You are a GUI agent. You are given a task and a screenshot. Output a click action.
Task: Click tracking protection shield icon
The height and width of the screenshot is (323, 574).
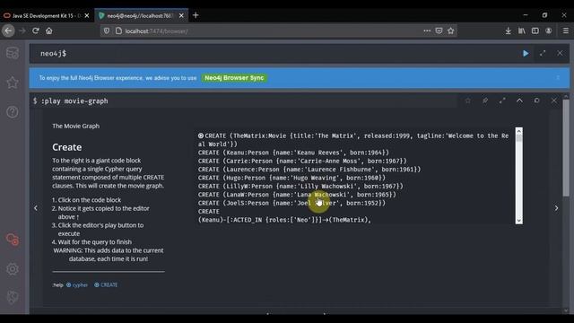(x=107, y=31)
